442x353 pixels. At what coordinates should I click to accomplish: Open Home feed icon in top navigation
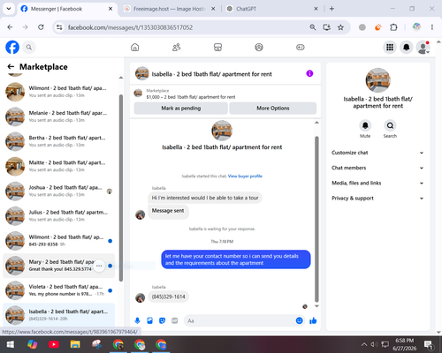[135, 47]
